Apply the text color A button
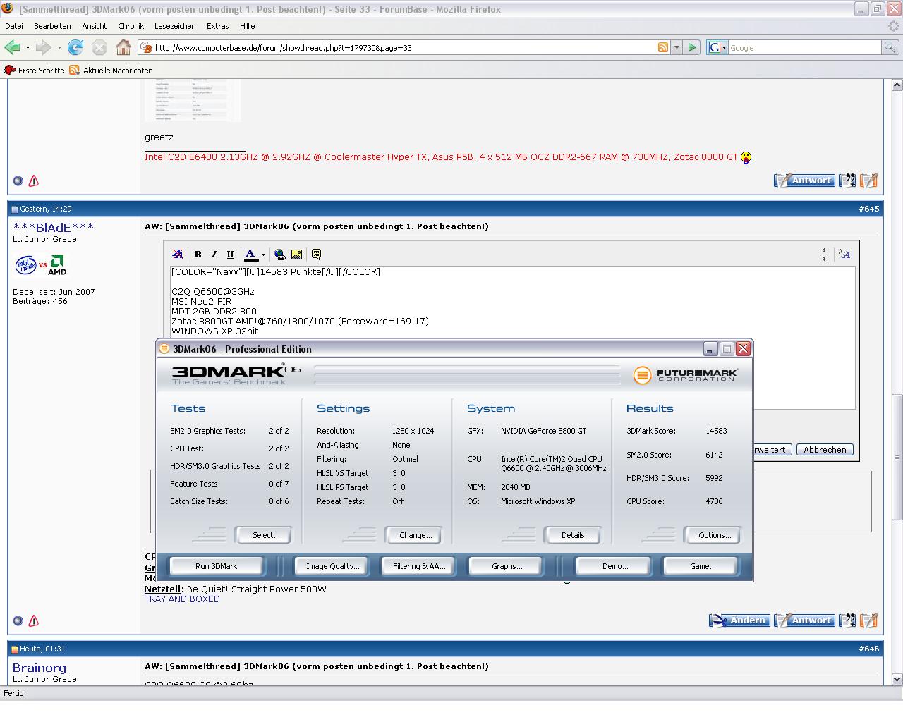 click(250, 255)
